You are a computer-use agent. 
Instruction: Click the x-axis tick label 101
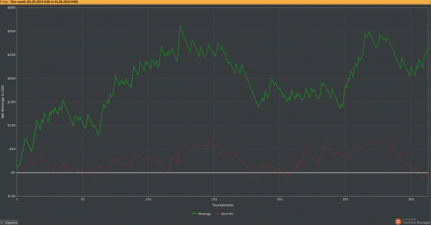pos(148,199)
